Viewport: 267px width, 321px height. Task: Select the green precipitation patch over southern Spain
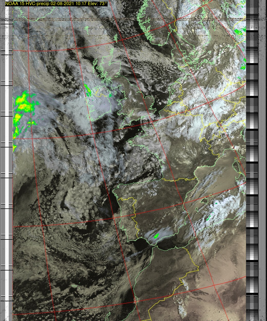coord(156,236)
